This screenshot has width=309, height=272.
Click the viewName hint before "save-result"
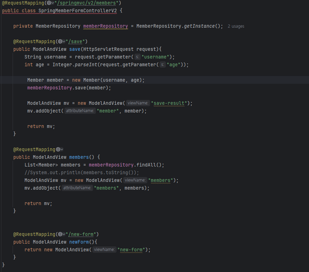pyautogui.click(x=138, y=103)
